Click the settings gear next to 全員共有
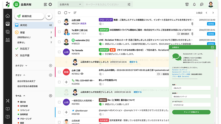 [50, 4]
